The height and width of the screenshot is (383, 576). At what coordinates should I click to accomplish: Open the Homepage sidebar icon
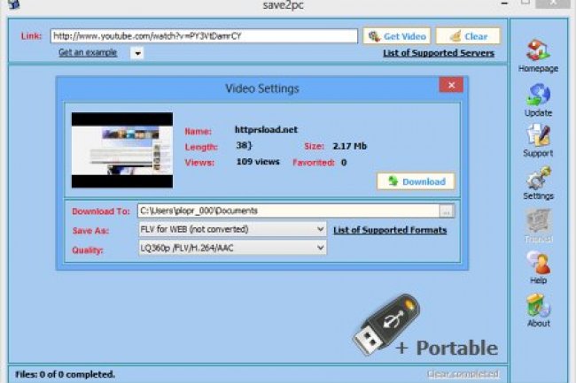(x=538, y=51)
